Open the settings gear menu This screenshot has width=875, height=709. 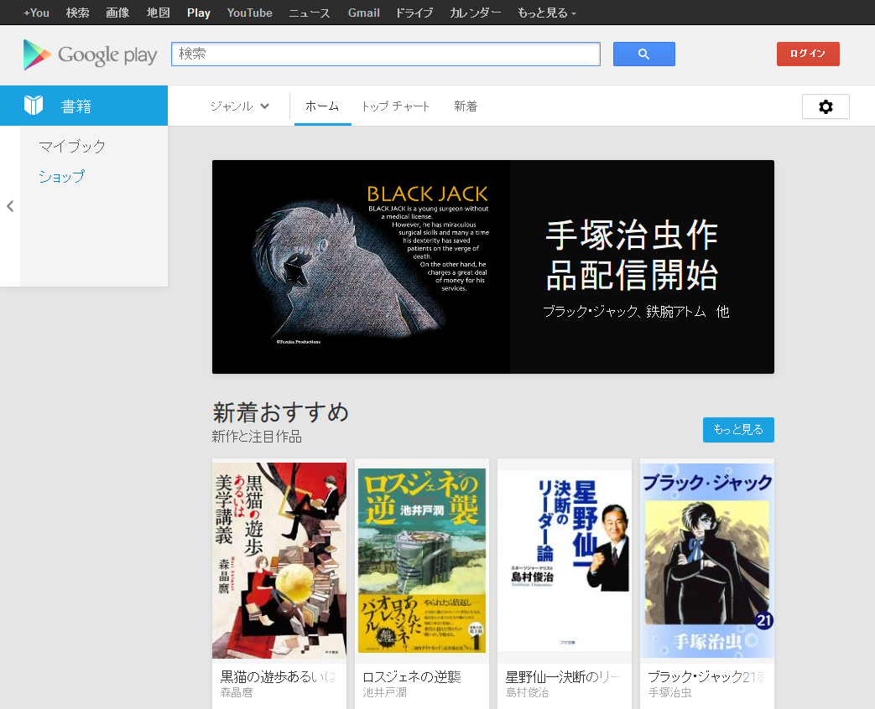point(826,106)
